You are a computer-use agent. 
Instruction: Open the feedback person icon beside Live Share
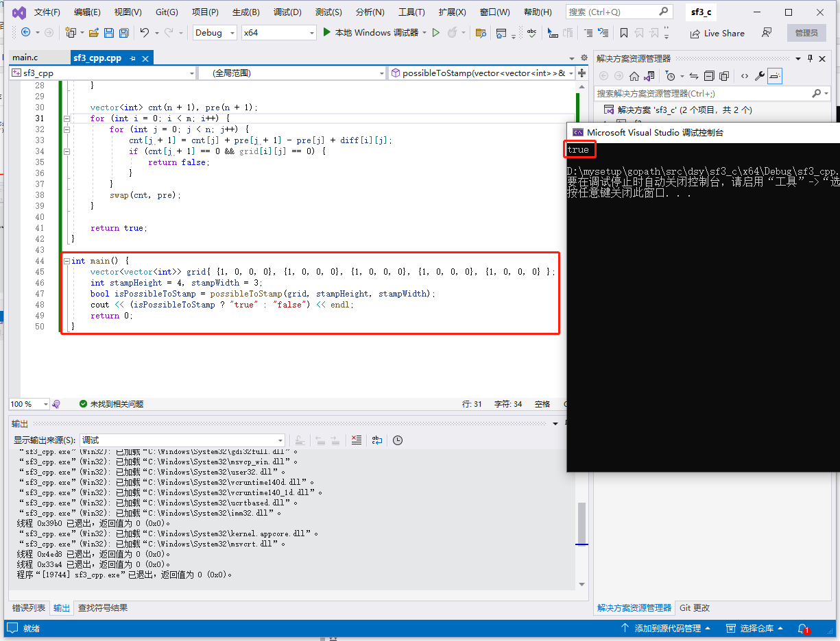[767, 33]
